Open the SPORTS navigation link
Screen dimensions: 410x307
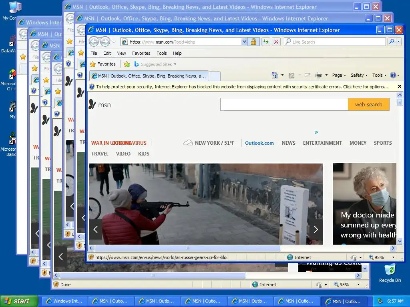(x=382, y=143)
